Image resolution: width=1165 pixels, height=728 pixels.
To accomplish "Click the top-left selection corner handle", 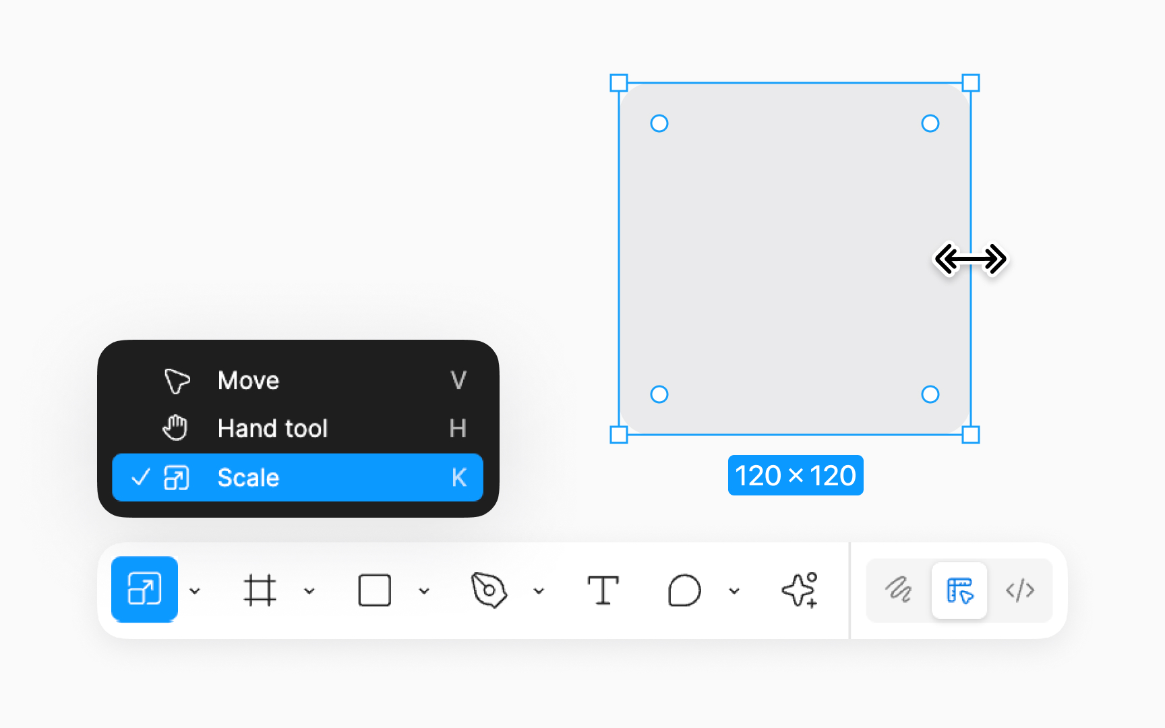I will pos(619,83).
